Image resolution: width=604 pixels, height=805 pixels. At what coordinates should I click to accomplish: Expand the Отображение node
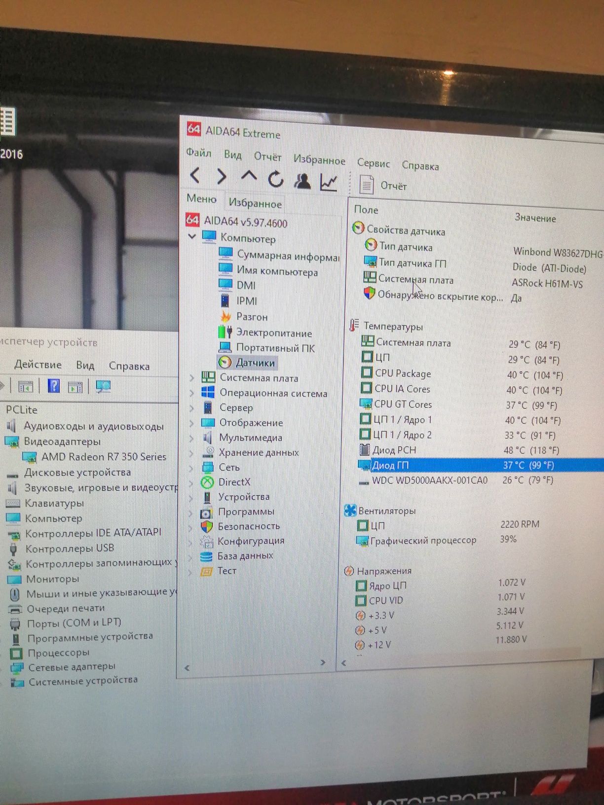coord(192,423)
